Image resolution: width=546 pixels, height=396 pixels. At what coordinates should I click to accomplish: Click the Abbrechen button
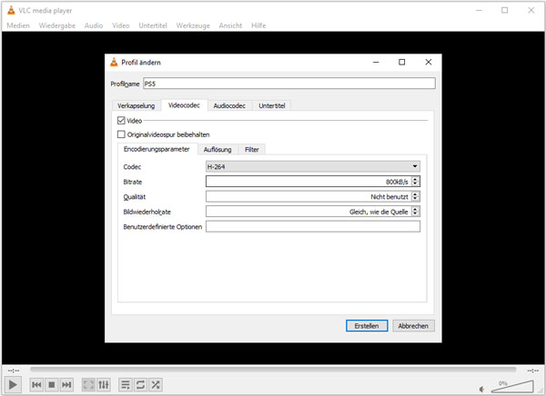coord(414,325)
